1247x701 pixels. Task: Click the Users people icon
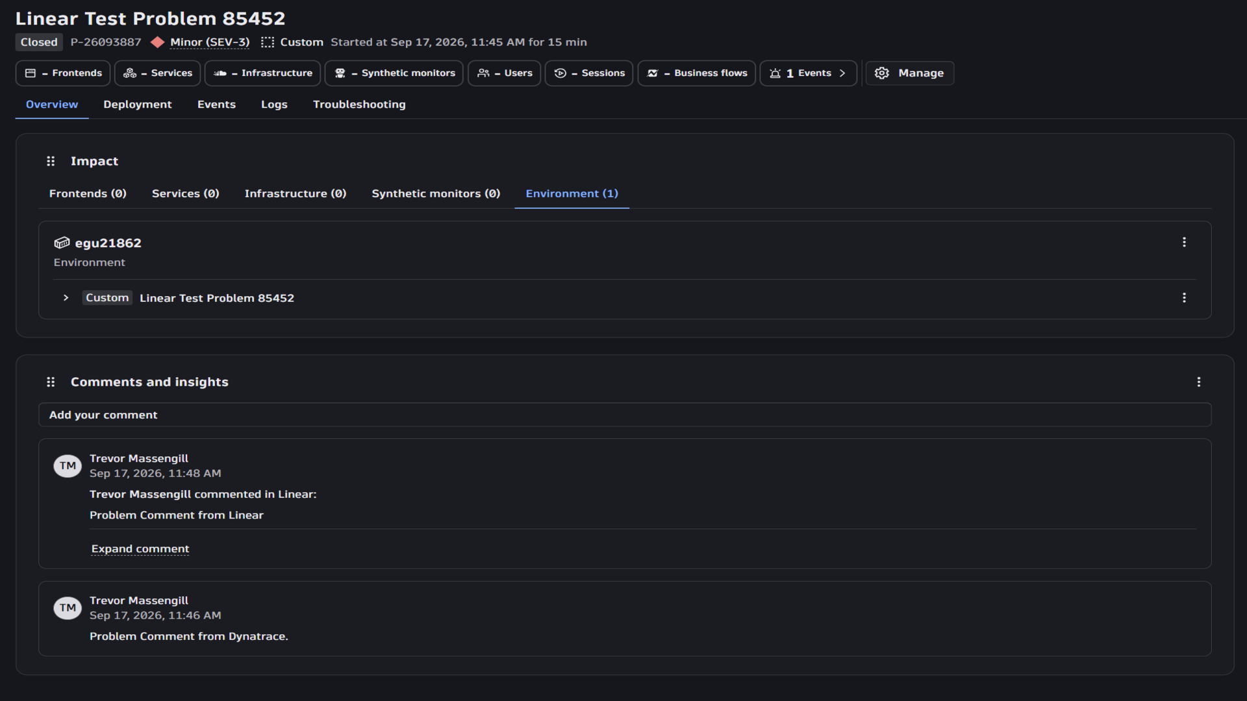point(483,73)
